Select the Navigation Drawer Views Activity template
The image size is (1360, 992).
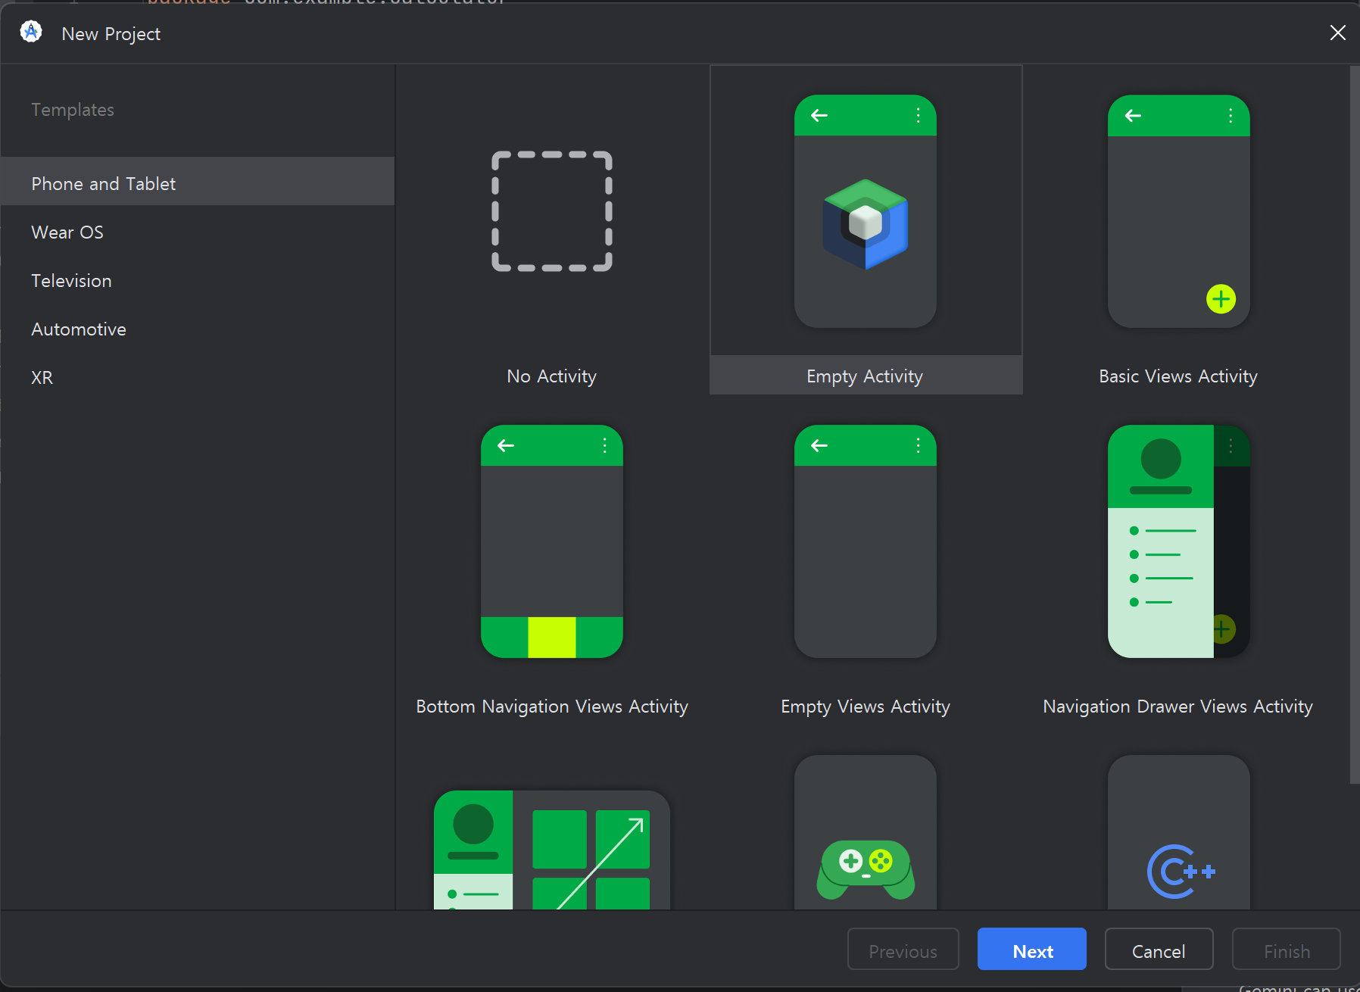coord(1179,541)
